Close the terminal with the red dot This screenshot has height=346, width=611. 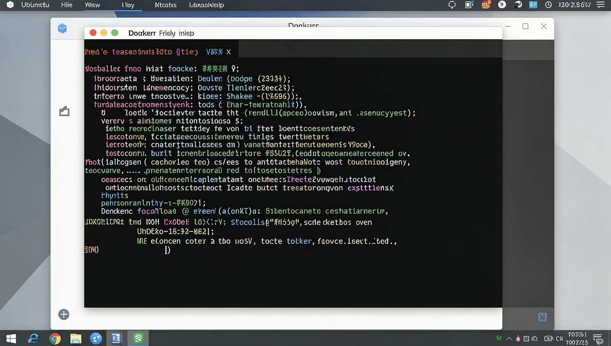tap(93, 33)
